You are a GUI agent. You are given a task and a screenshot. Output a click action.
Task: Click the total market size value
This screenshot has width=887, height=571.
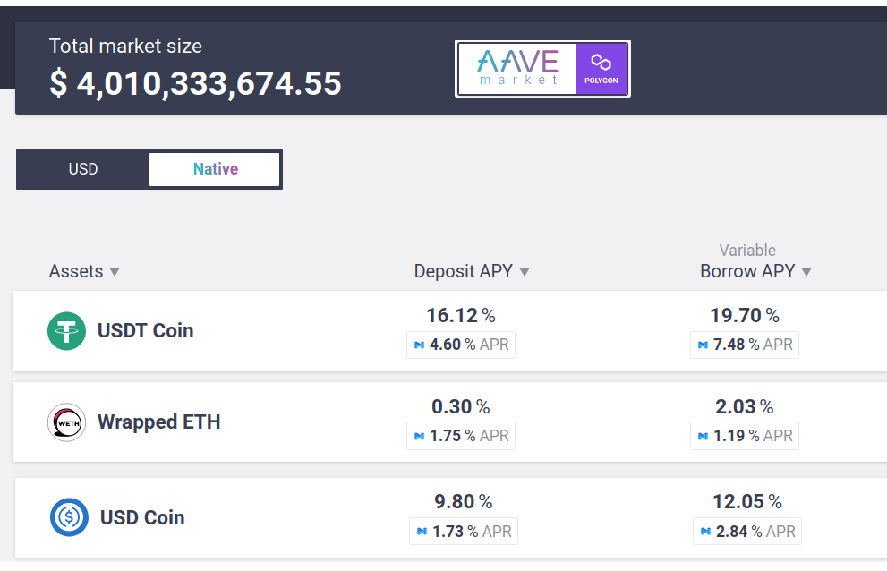point(196,84)
